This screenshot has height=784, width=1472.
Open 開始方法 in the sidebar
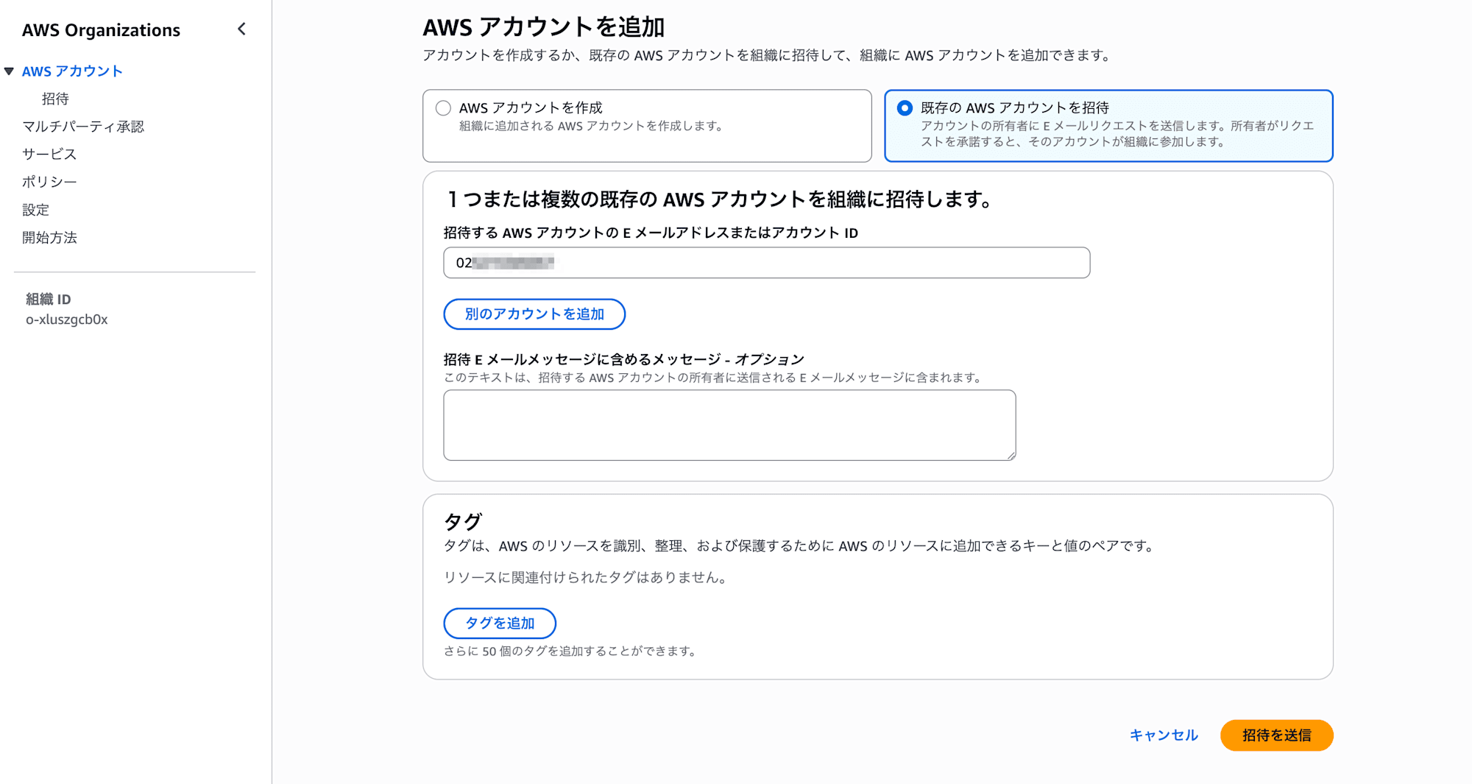(x=49, y=238)
